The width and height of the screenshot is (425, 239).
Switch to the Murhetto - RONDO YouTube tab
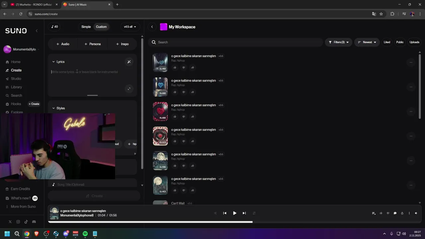(x=34, y=5)
